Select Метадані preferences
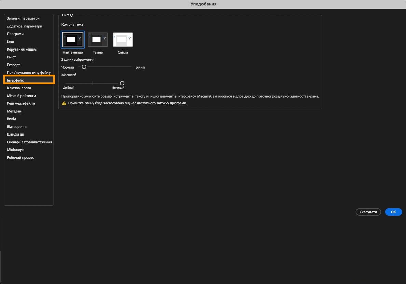This screenshot has width=406, height=284. pos(14,111)
